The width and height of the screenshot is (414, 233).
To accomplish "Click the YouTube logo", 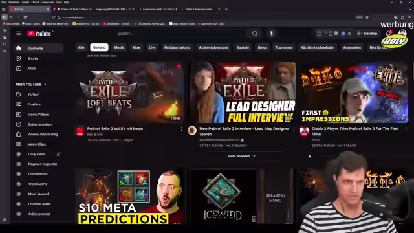I will click(x=39, y=34).
